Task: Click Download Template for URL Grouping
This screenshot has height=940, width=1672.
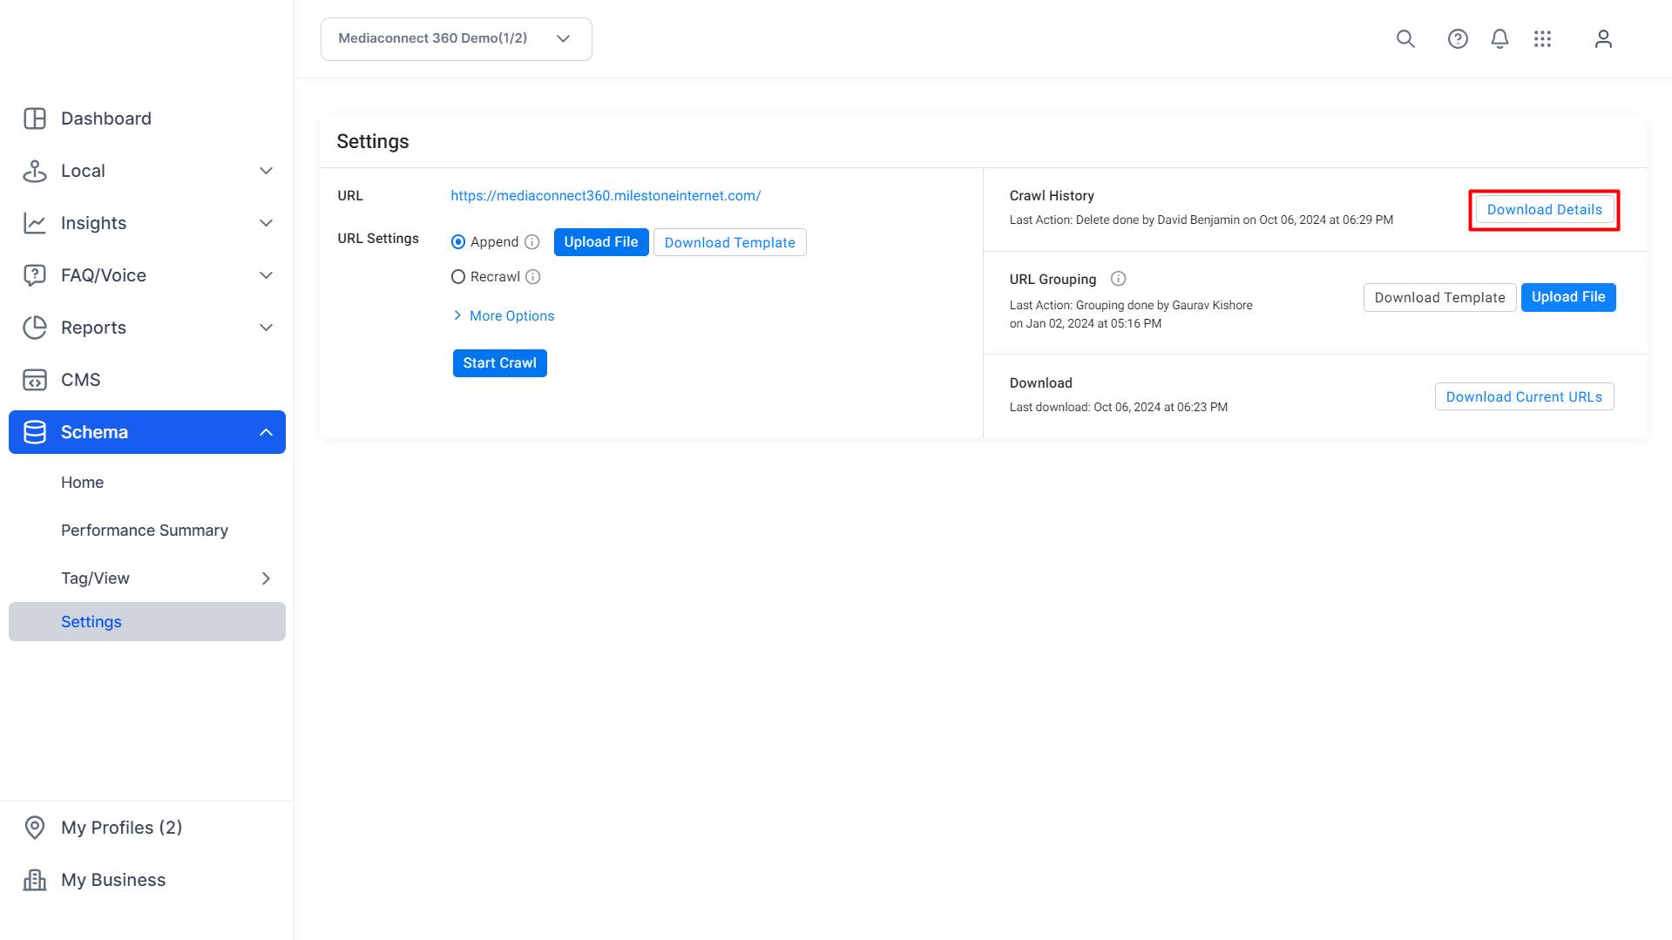Action: [x=1440, y=297]
